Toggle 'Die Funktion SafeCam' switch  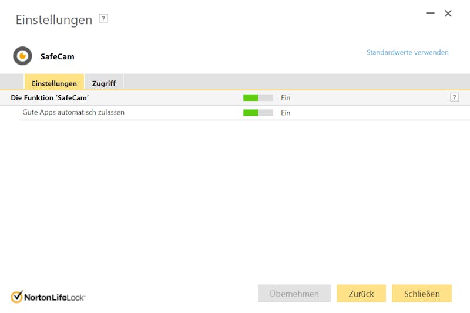pyautogui.click(x=258, y=97)
